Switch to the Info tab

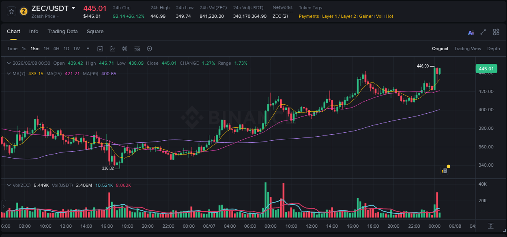pyautogui.click(x=34, y=32)
